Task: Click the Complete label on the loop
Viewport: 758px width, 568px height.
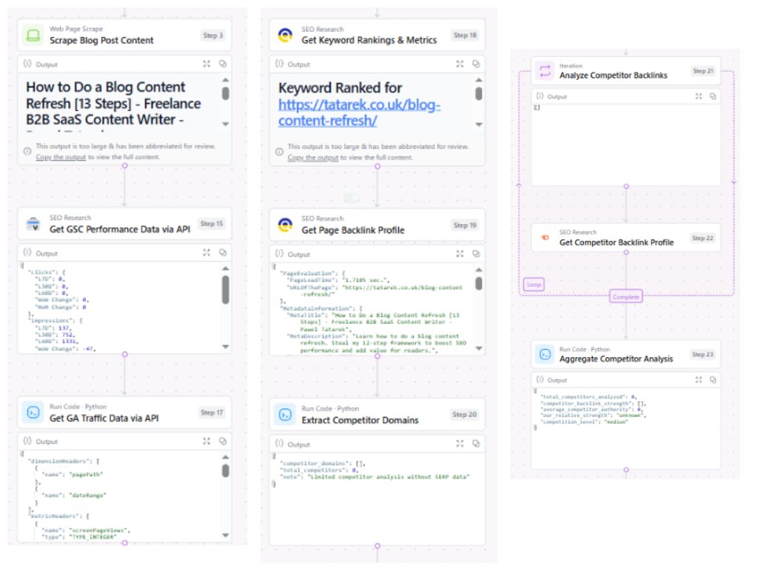Action: [625, 297]
